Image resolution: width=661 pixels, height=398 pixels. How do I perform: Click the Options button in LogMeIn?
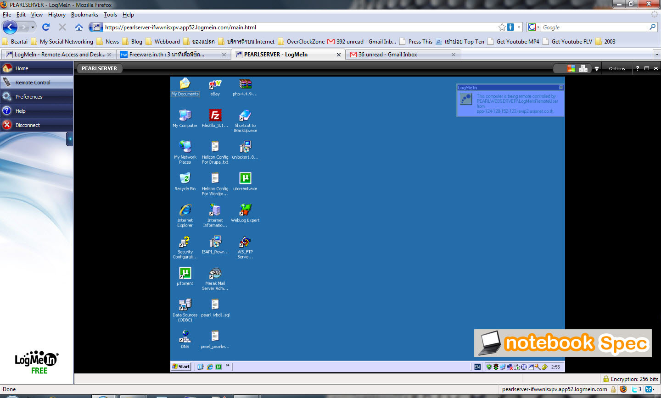pyautogui.click(x=616, y=69)
